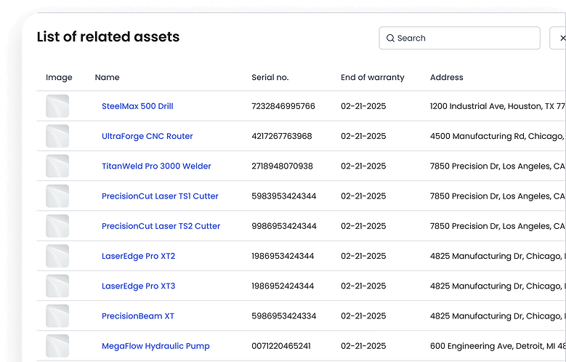Open MegaFlow Hydraulic Pump asset link
The width and height of the screenshot is (566, 362).
[155, 346]
